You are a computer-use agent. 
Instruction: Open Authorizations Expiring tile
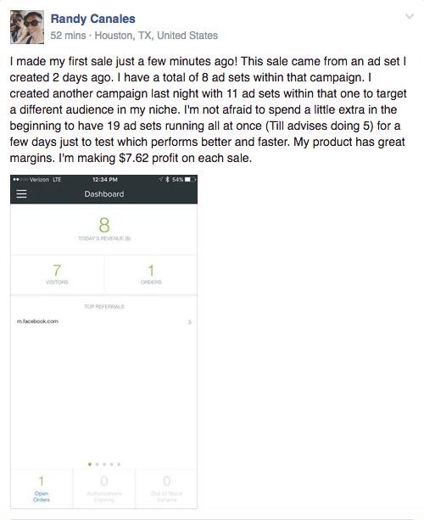(104, 489)
